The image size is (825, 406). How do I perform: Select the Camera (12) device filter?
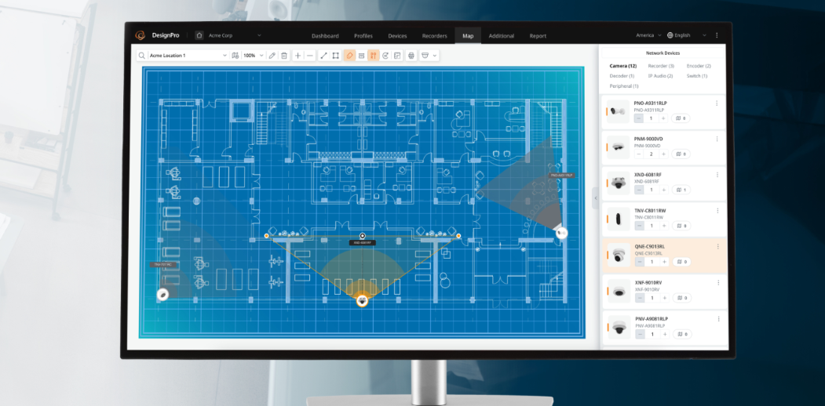pos(623,66)
